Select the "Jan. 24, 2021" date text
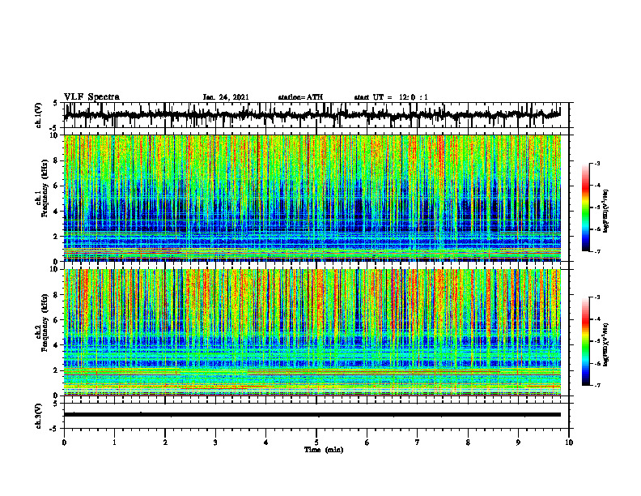Image resolution: width=641 pixels, height=496 pixels. pos(226,97)
